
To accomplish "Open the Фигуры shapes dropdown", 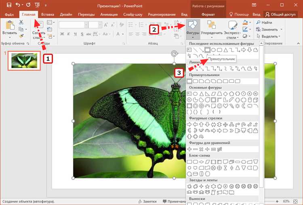I will tap(193, 28).
